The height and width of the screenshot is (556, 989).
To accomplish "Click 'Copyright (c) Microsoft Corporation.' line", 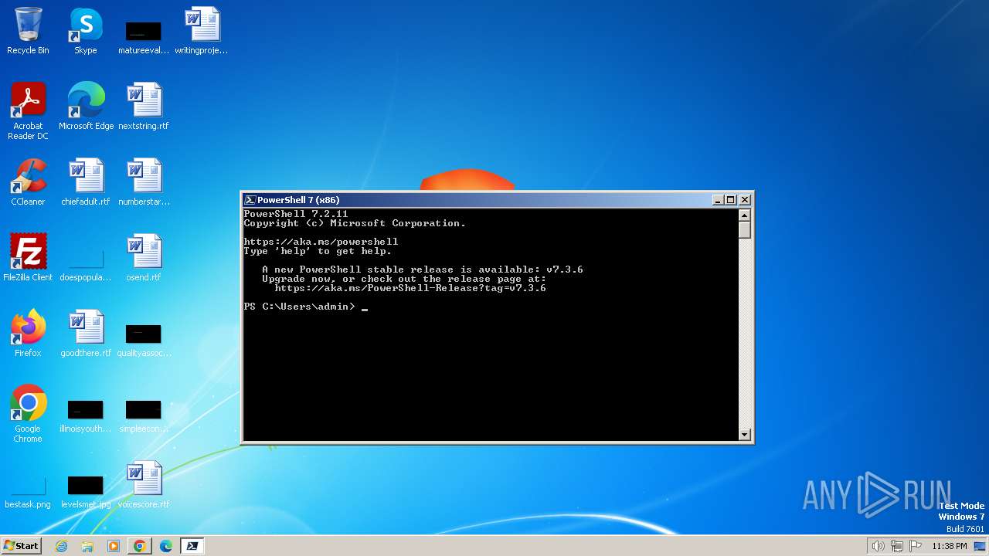I will point(355,223).
